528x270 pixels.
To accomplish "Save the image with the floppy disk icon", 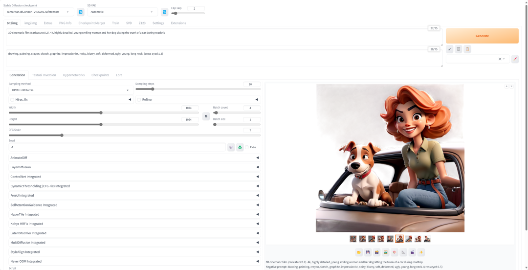I will 368,252.
